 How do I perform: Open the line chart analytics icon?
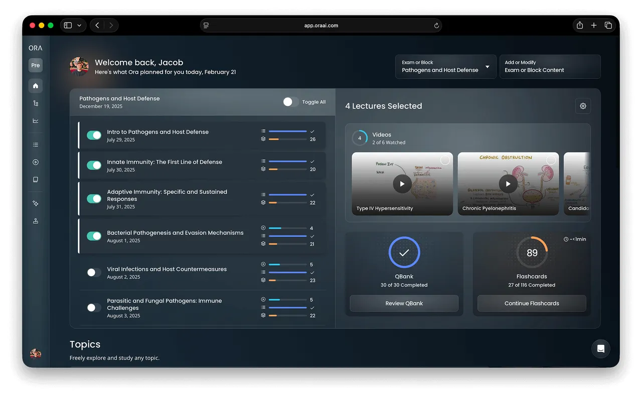(x=35, y=120)
